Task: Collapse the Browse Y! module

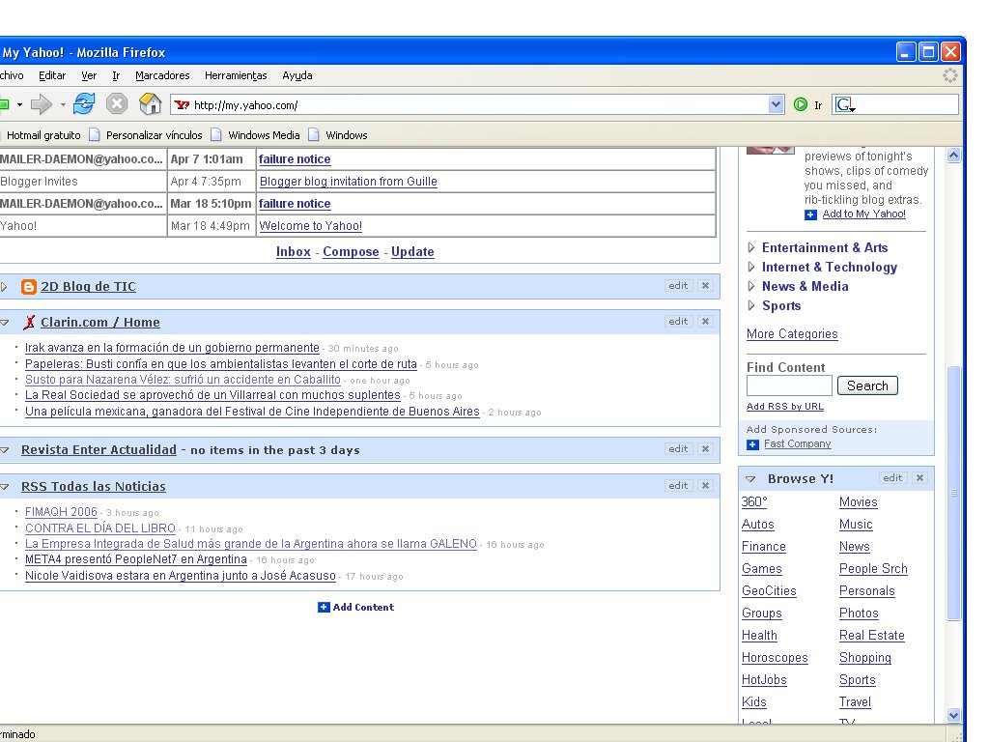Action: [x=750, y=479]
